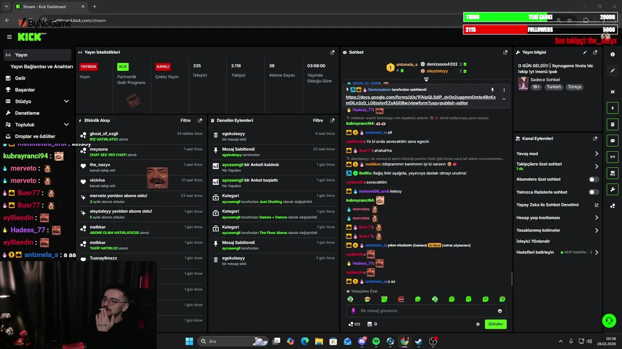Open chat settings gear next to Gönder
Screen dimensions: 622x349
(478, 324)
